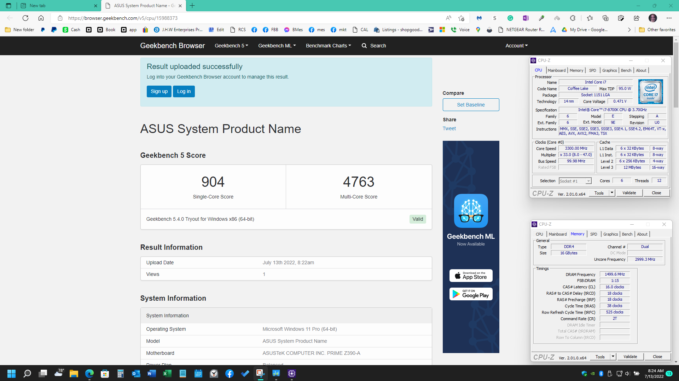Open a new browser tab plus button
The image size is (679, 381).
point(192,6)
